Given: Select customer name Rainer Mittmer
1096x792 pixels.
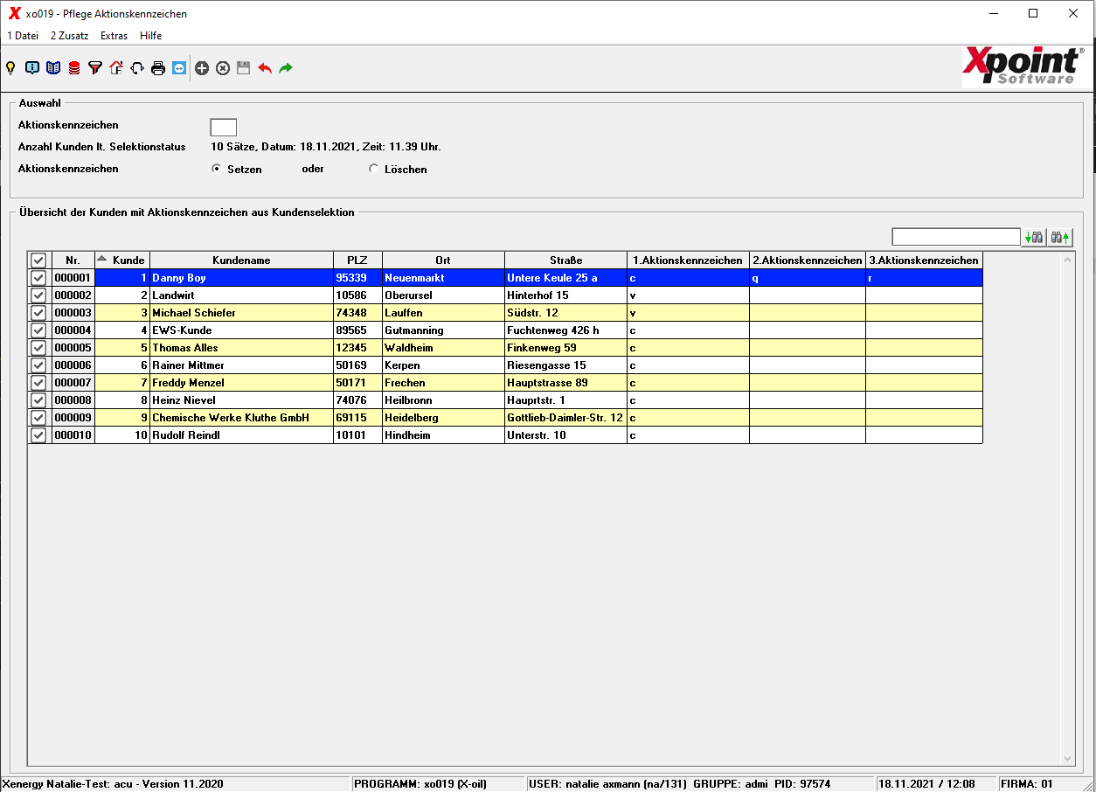Looking at the screenshot, I should [x=188, y=365].
